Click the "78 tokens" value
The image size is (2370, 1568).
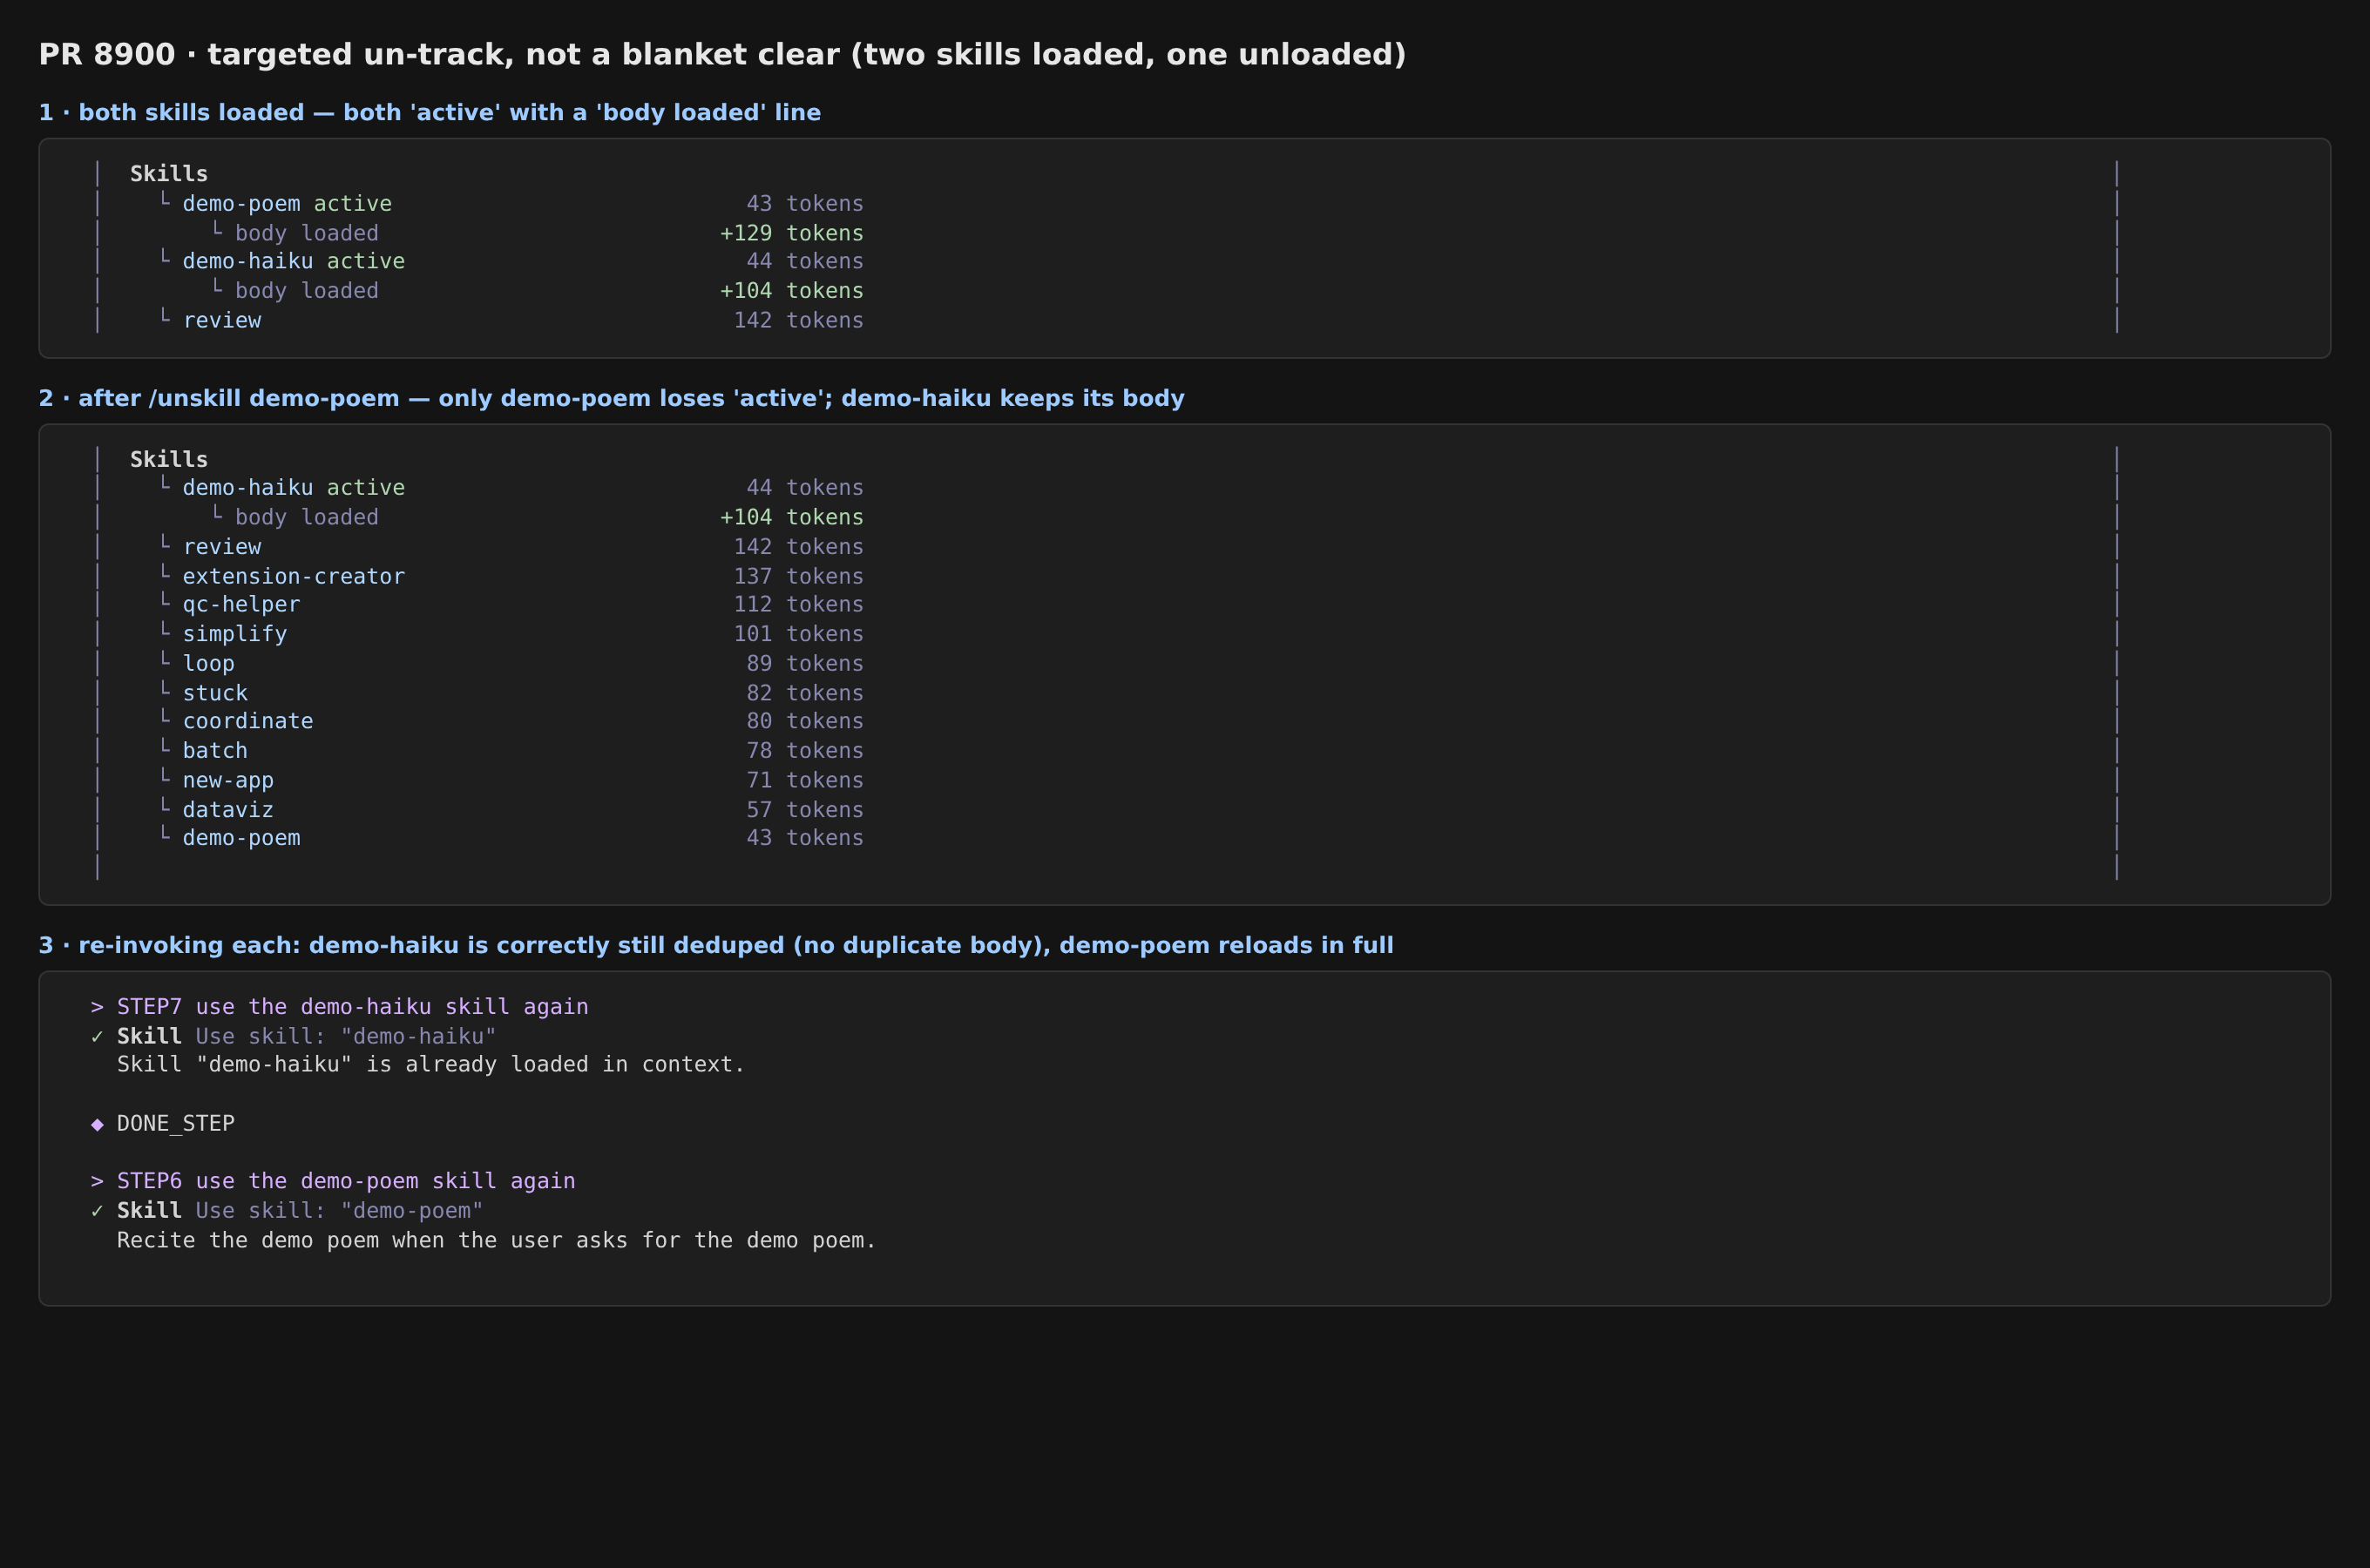[x=805, y=750]
